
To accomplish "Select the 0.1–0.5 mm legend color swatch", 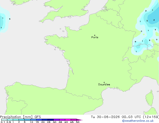I will [4, 120].
